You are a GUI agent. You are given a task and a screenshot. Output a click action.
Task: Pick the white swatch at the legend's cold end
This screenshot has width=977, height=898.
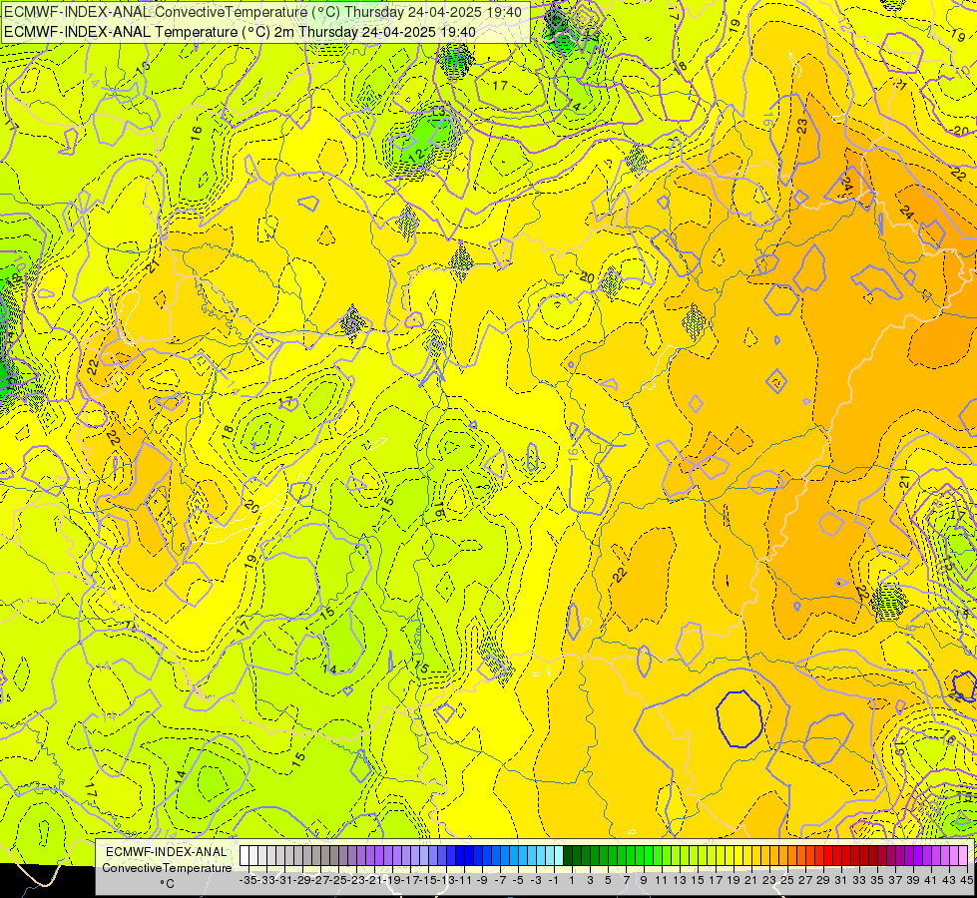[244, 856]
